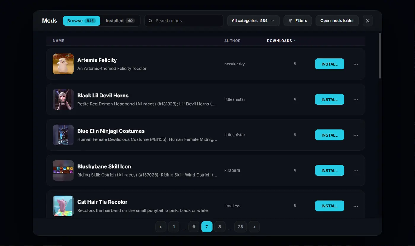This screenshot has height=246, width=415.
Task: Click author timeless
Action: click(x=232, y=206)
